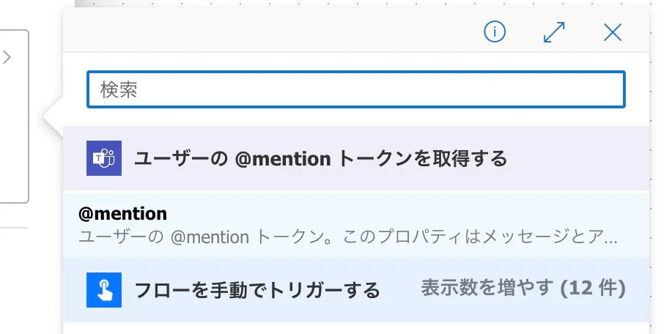
Task: Click the dotted canvas above the panel
Action: (366, 4)
